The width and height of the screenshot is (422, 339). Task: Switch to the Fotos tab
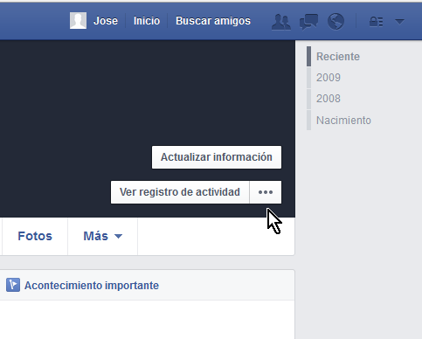(35, 236)
